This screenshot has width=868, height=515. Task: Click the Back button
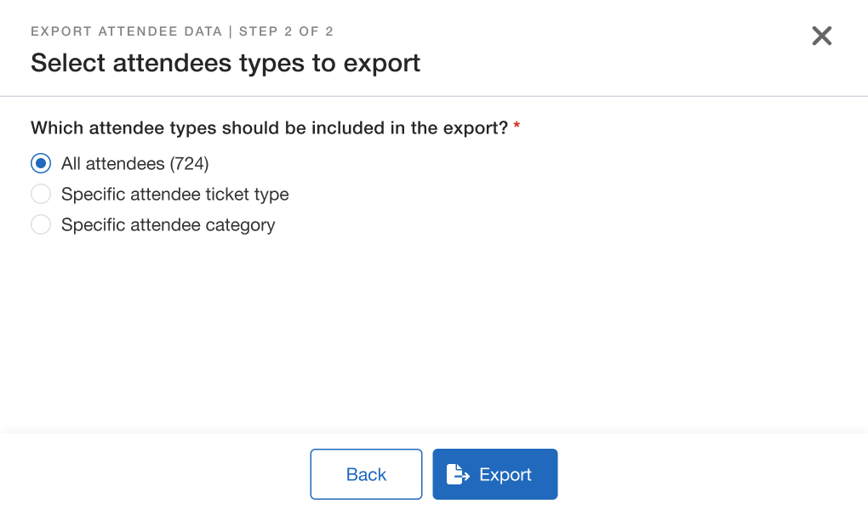(x=366, y=474)
